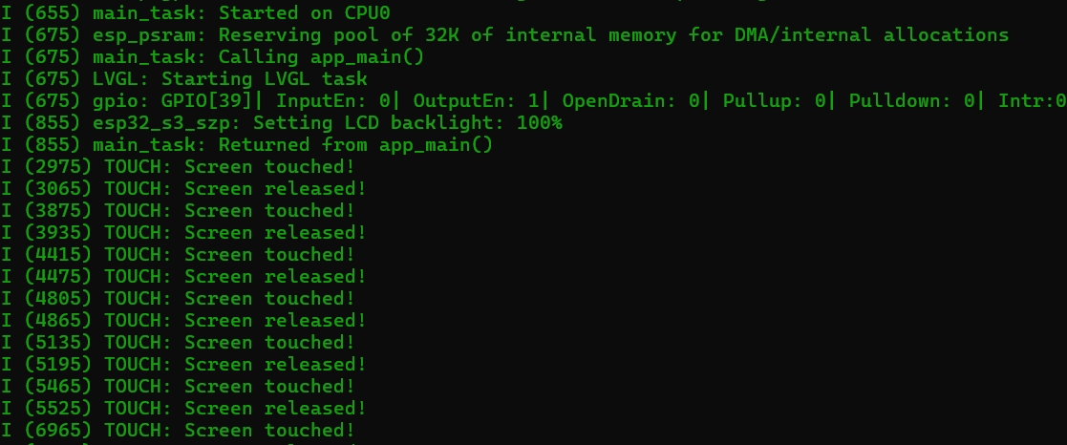
Task: Click the 'Calling app_main()' log entry
Action: click(x=212, y=57)
